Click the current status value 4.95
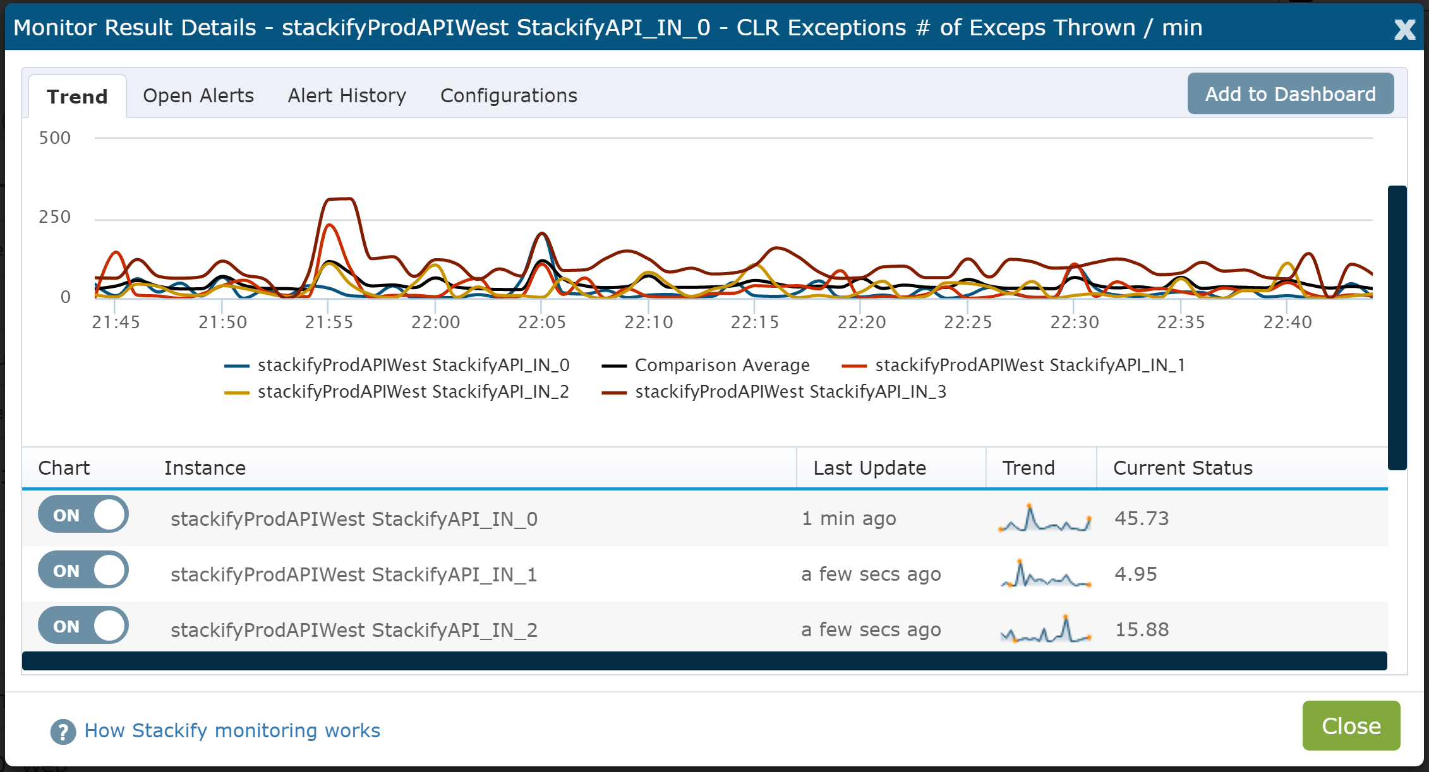 click(1135, 574)
